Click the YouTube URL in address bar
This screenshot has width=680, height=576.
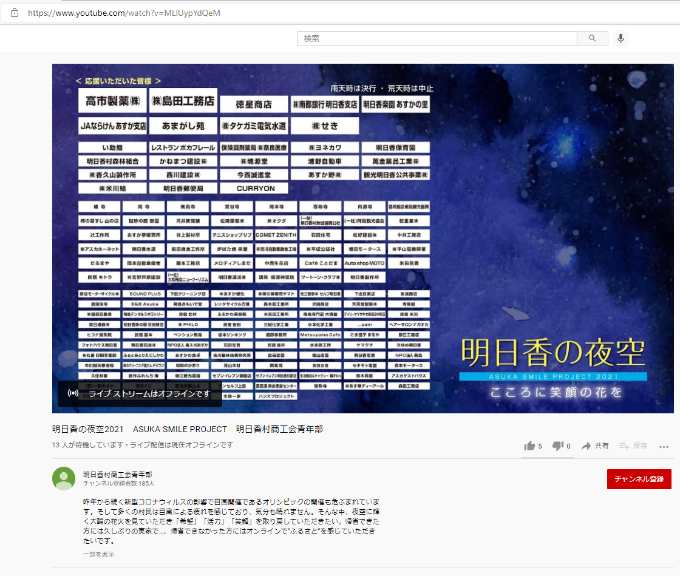point(124,13)
